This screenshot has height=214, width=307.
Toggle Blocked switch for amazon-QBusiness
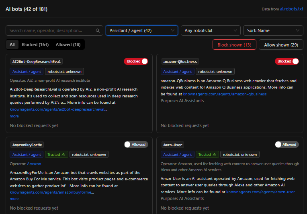(x=287, y=61)
